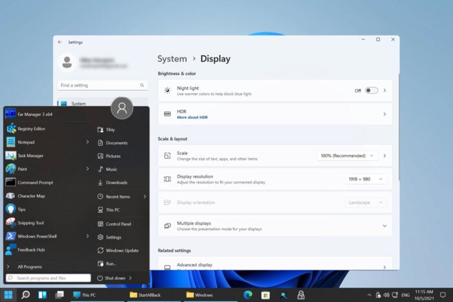This screenshot has width=453, height=302.
Task: Open notification center icon in taskbar
Action: pos(443,295)
